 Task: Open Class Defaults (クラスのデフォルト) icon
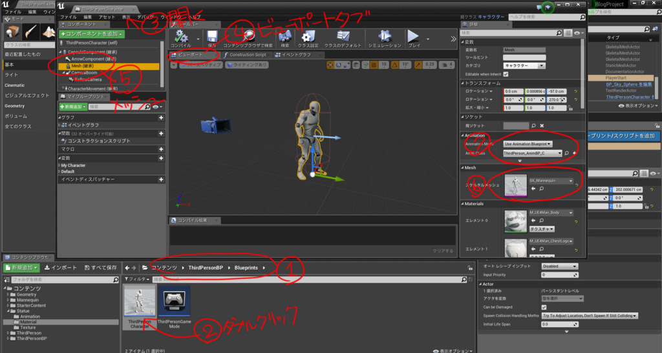pos(343,36)
